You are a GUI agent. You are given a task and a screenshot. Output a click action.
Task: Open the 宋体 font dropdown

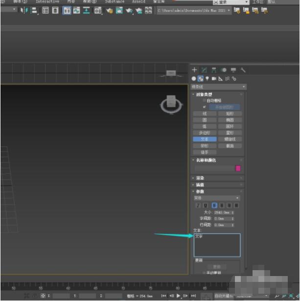coord(216,198)
